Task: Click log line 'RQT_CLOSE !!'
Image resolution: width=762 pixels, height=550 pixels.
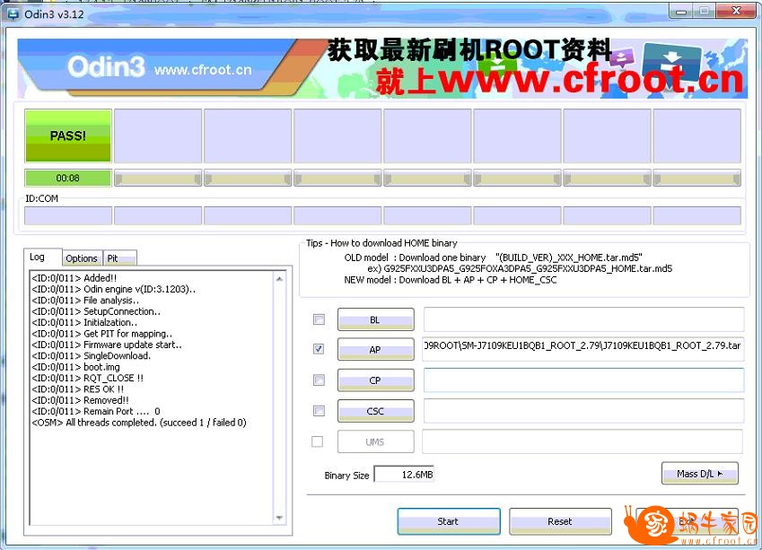Action: pyautogui.click(x=87, y=378)
